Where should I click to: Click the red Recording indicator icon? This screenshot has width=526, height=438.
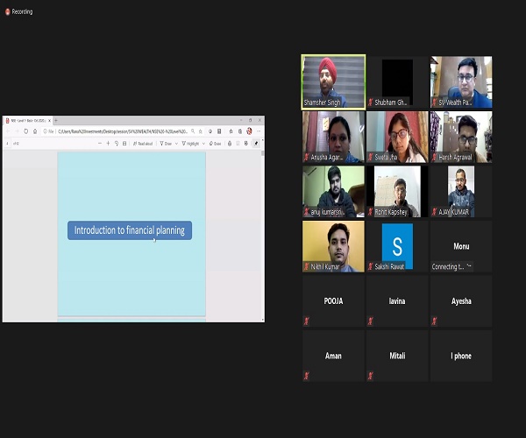pyautogui.click(x=7, y=11)
